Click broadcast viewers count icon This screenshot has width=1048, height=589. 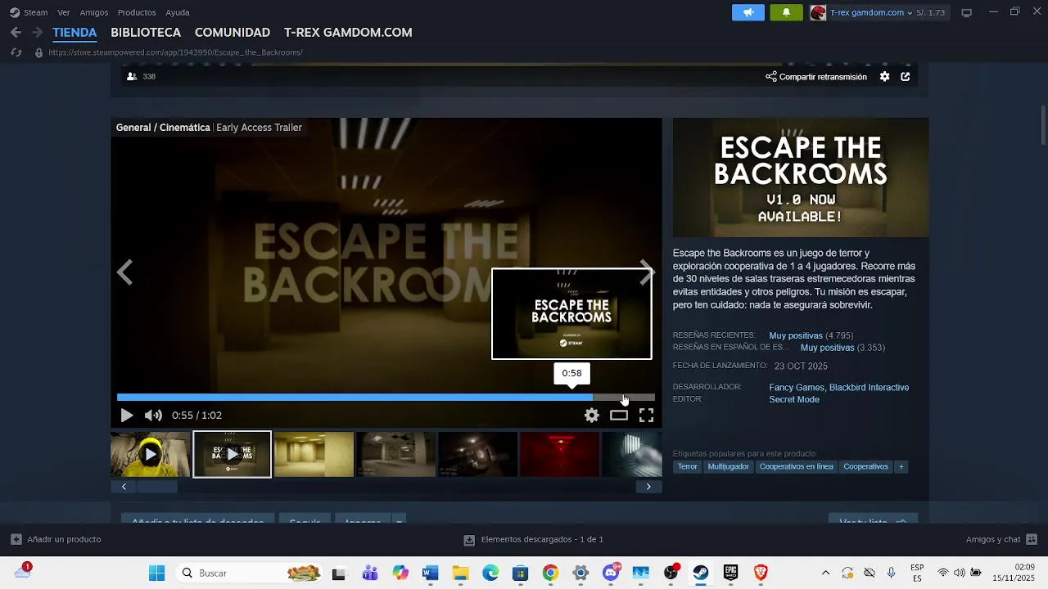(132, 76)
